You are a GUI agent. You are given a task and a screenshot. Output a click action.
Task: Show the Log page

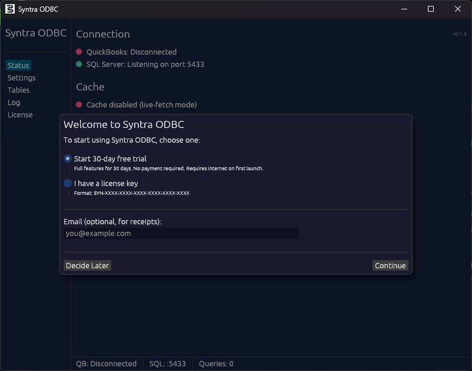(14, 102)
